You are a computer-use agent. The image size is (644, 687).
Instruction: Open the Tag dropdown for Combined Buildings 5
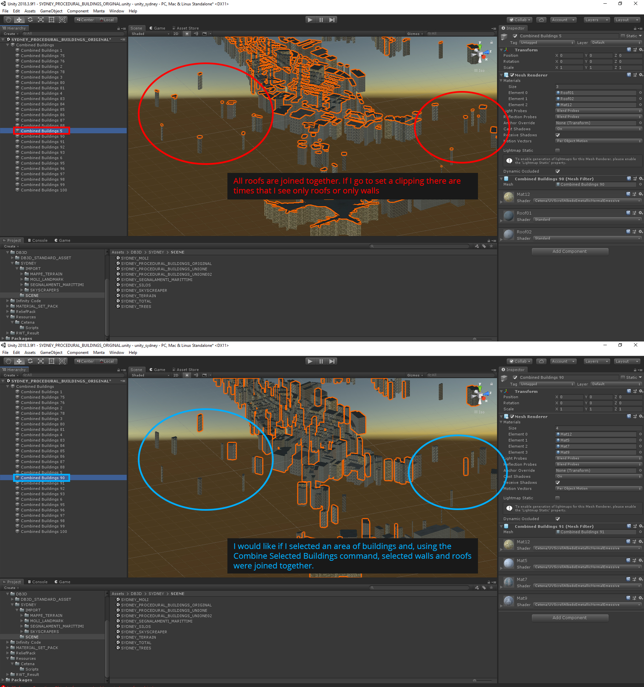547,43
